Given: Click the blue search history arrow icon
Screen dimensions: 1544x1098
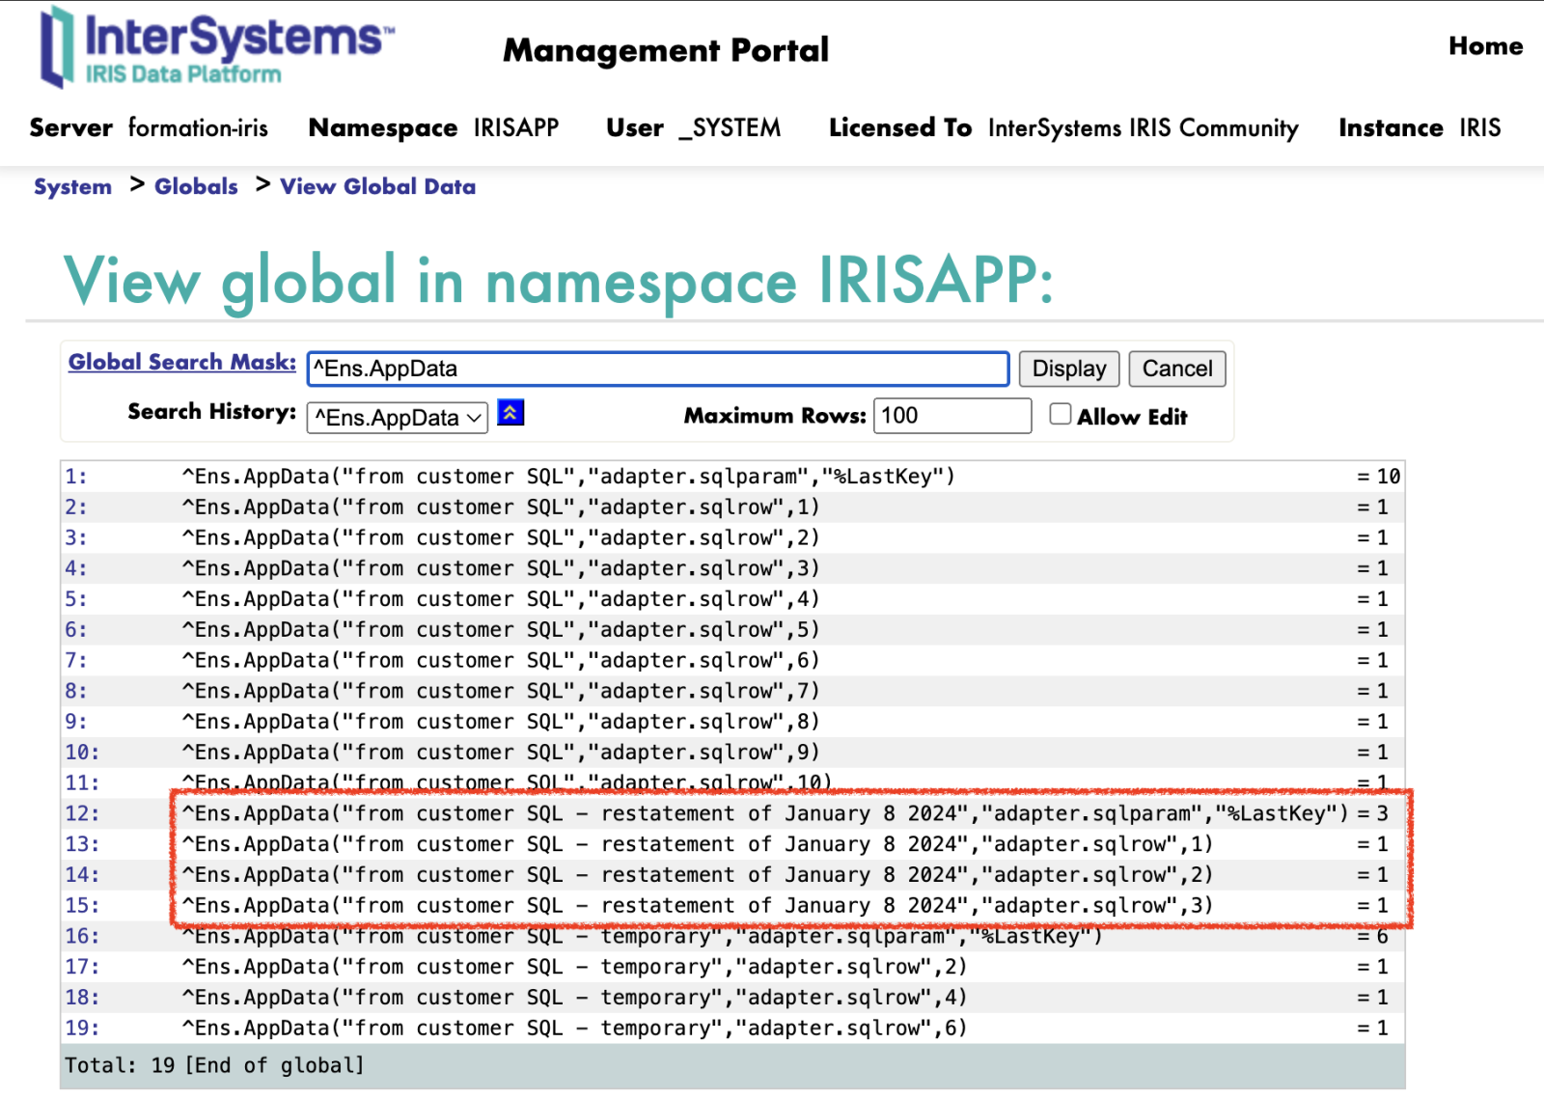Looking at the screenshot, I should point(510,414).
